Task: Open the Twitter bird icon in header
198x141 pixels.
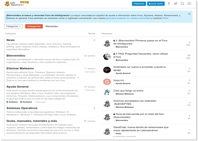Action: [x=176, y=4]
